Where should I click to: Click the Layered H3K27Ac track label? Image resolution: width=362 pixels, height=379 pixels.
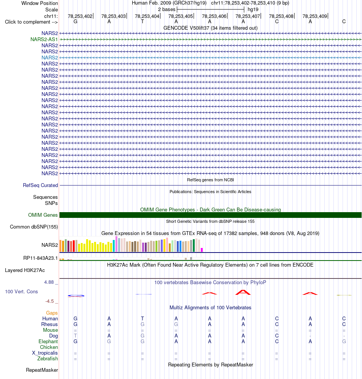point(25,270)
